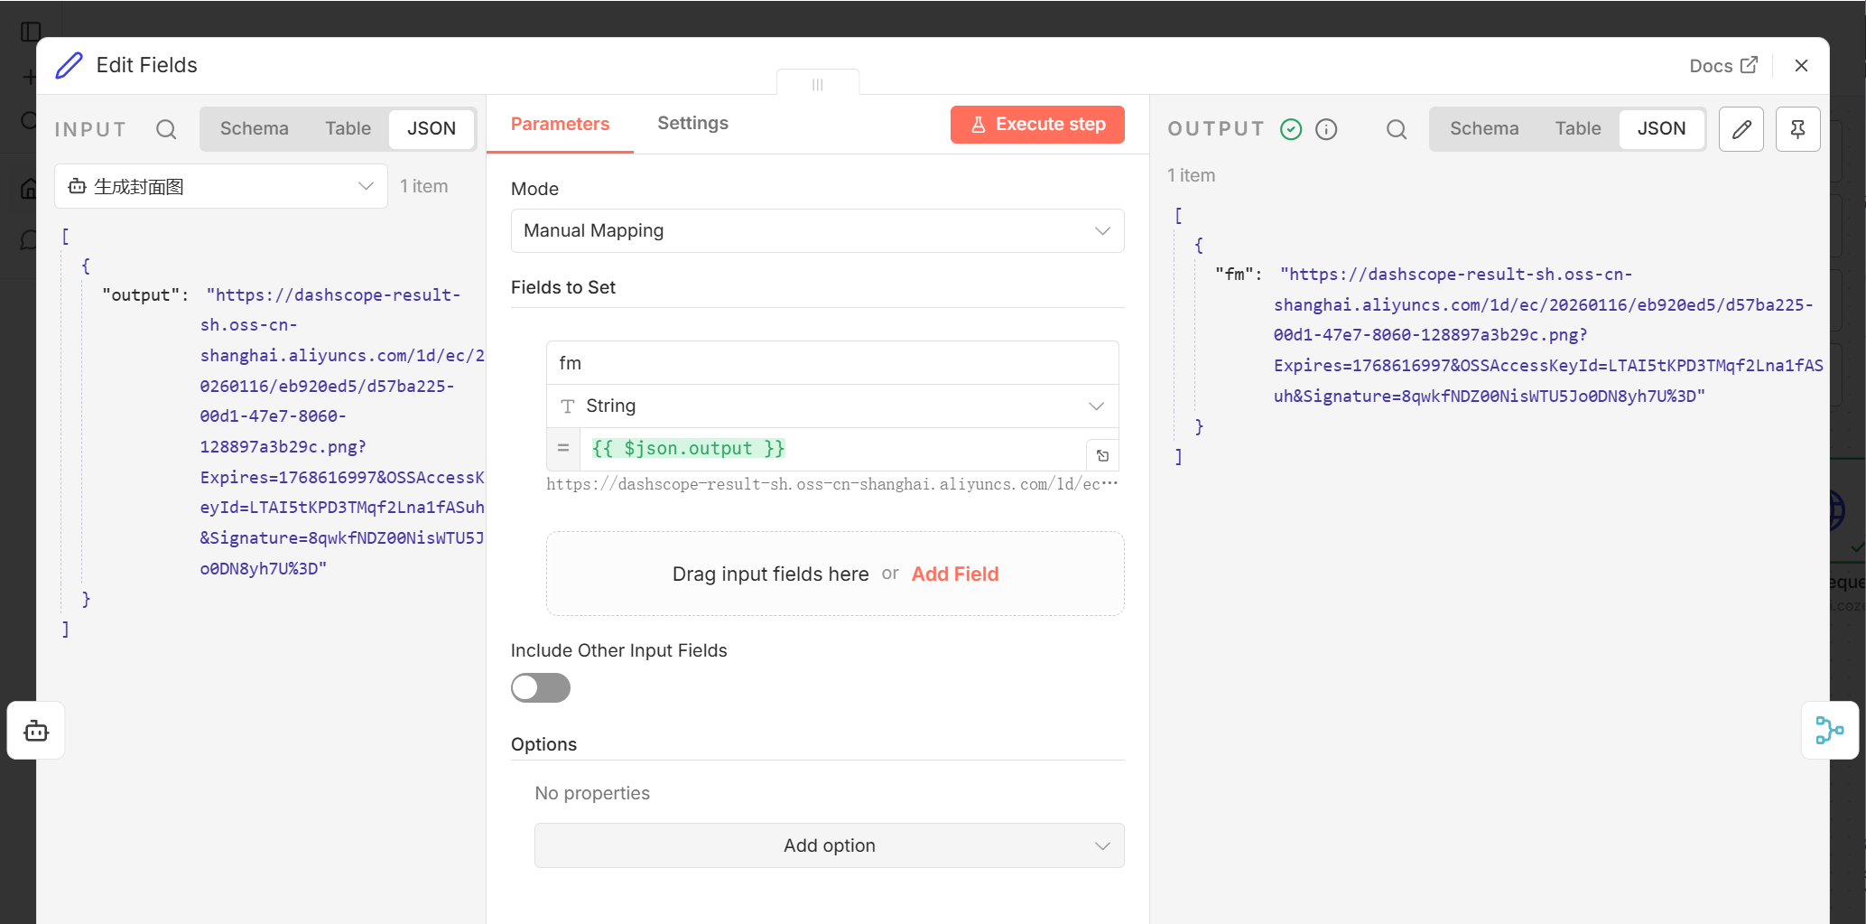The width and height of the screenshot is (1866, 924).
Task: Open the AI assistant robot button
Action: coord(36,730)
